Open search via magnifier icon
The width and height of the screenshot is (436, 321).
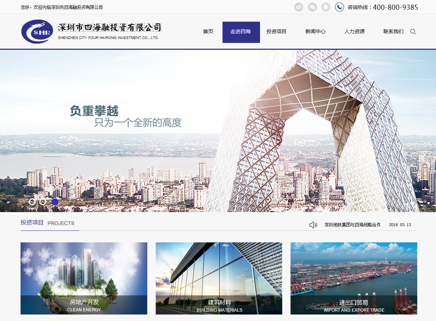pyautogui.click(x=413, y=32)
